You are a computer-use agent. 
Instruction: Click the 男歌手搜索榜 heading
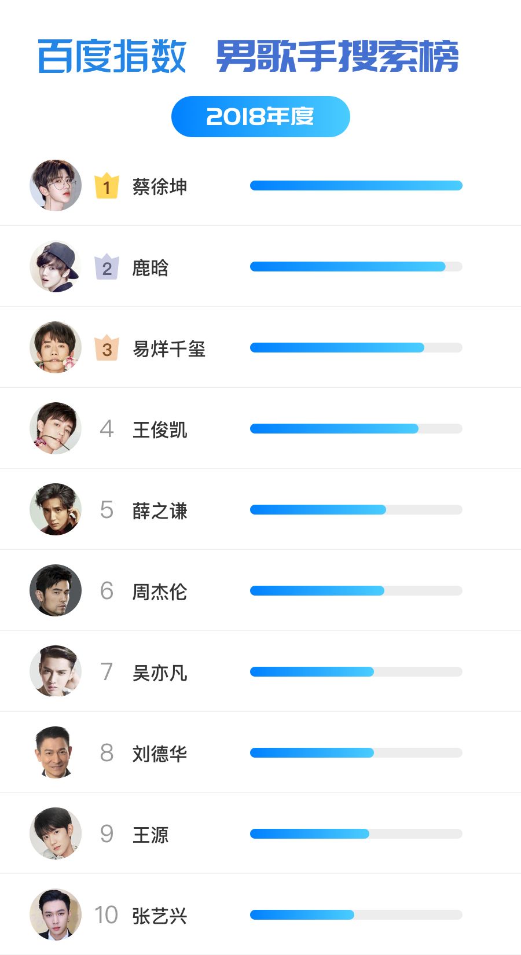(x=337, y=57)
